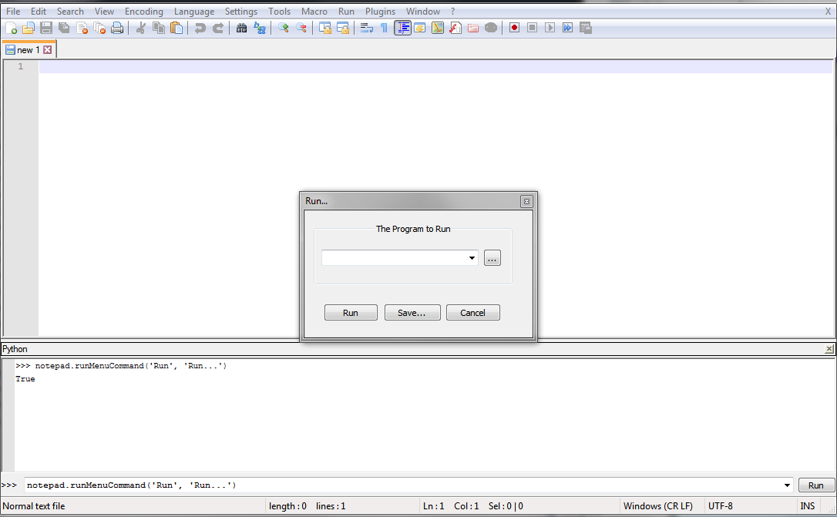Expand the Program to Run dropdown arrow
The width and height of the screenshot is (837, 517).
point(472,257)
